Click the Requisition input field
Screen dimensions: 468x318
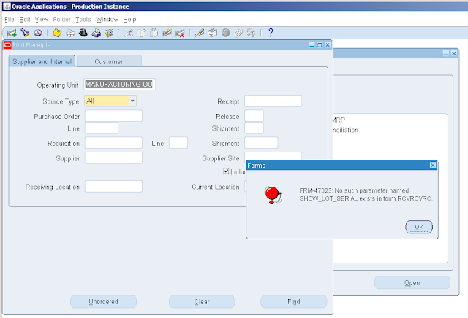[x=113, y=143]
